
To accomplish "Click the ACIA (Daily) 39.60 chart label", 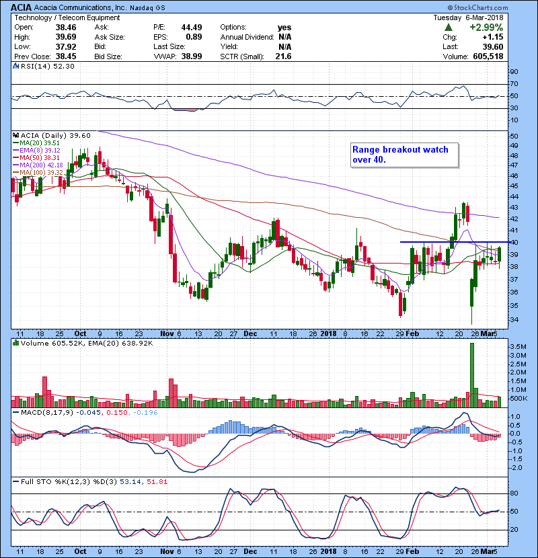I will pos(56,135).
